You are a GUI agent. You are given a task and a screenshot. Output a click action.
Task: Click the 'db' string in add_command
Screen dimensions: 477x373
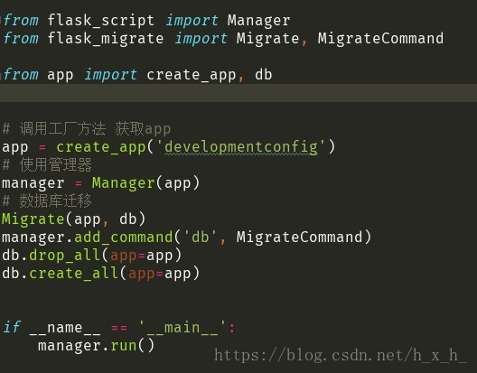point(201,237)
